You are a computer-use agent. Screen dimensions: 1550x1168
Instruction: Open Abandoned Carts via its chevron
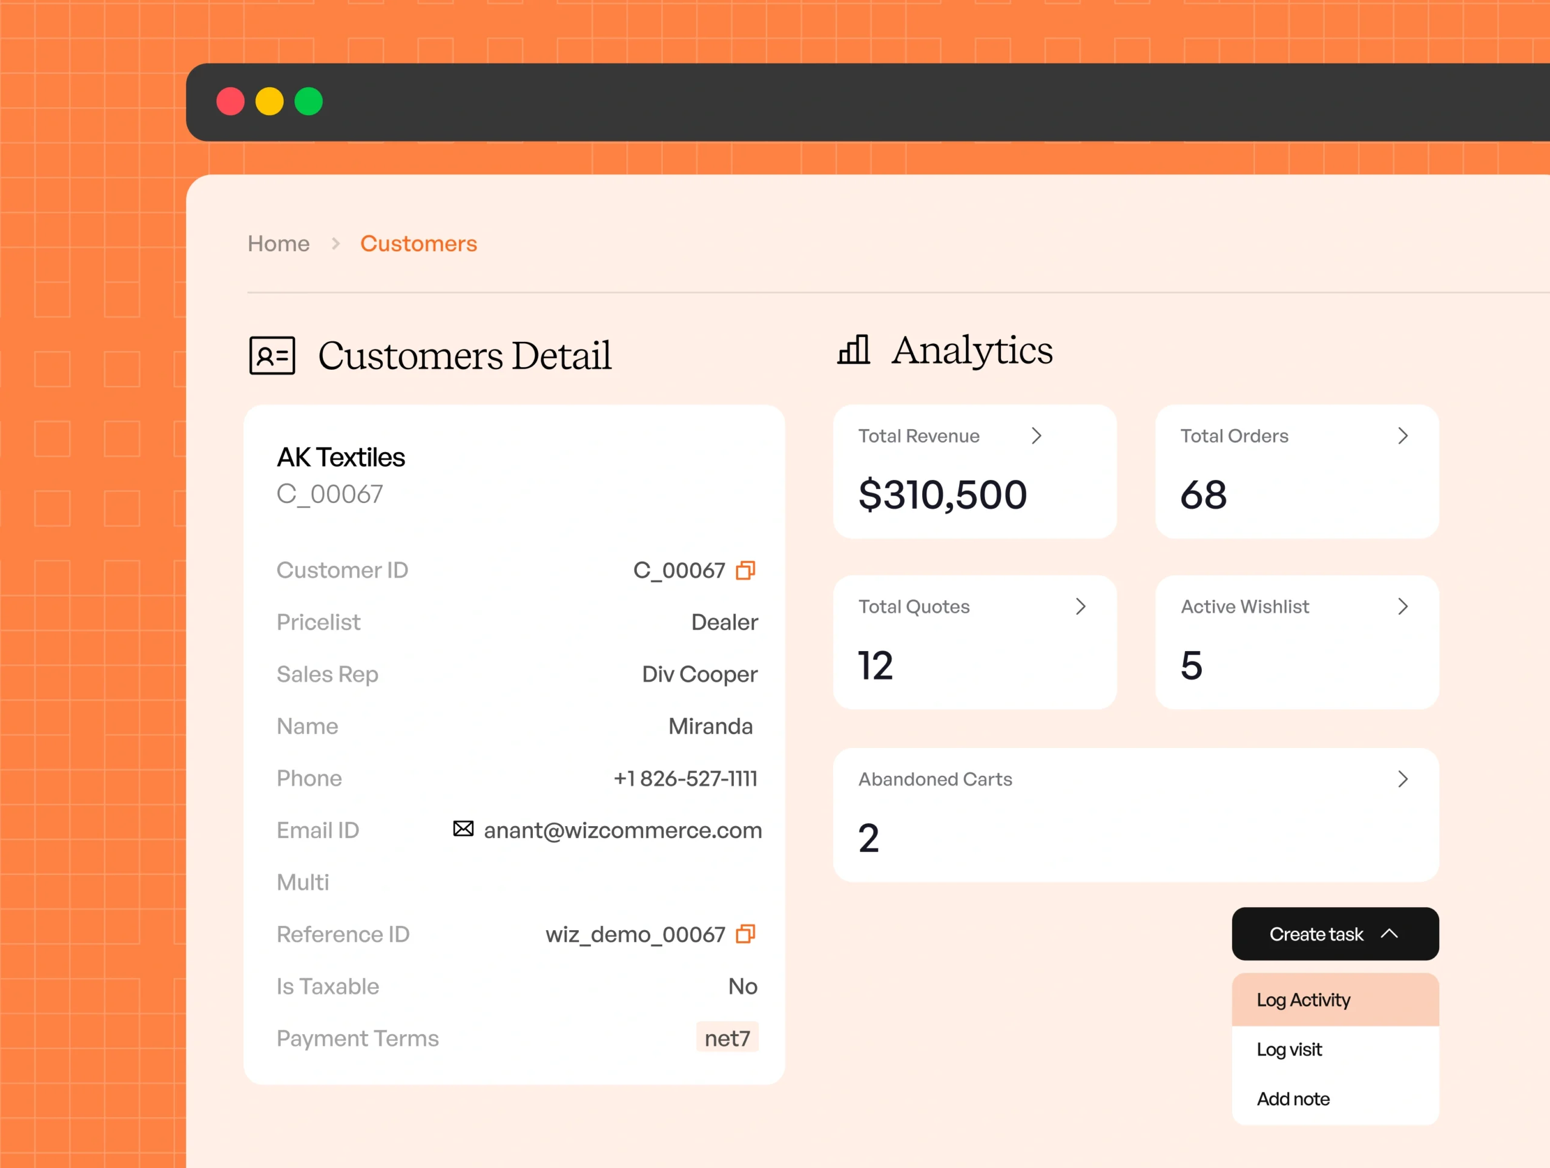[1402, 779]
